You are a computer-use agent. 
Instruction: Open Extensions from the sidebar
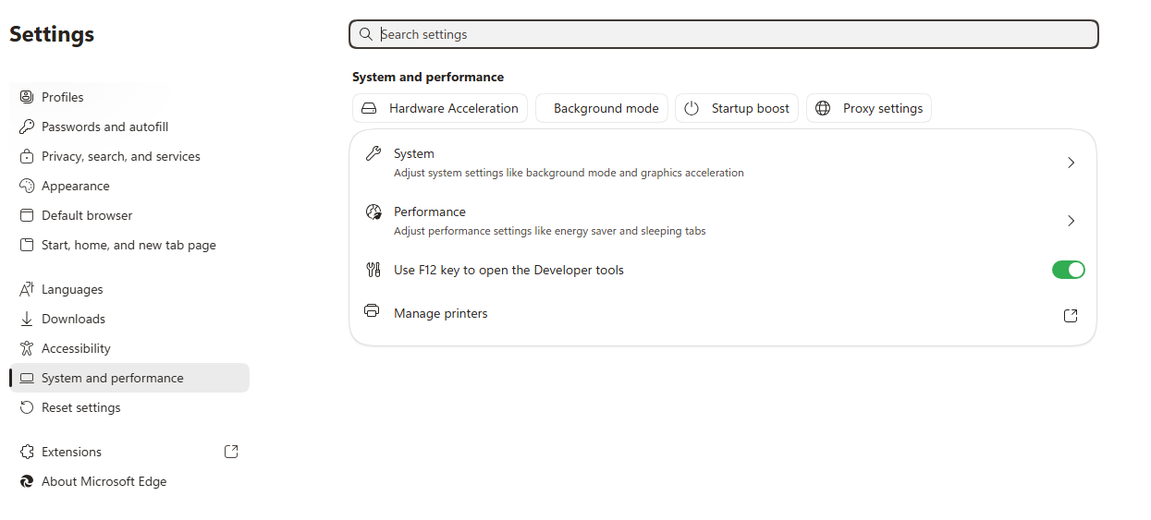pos(129,452)
